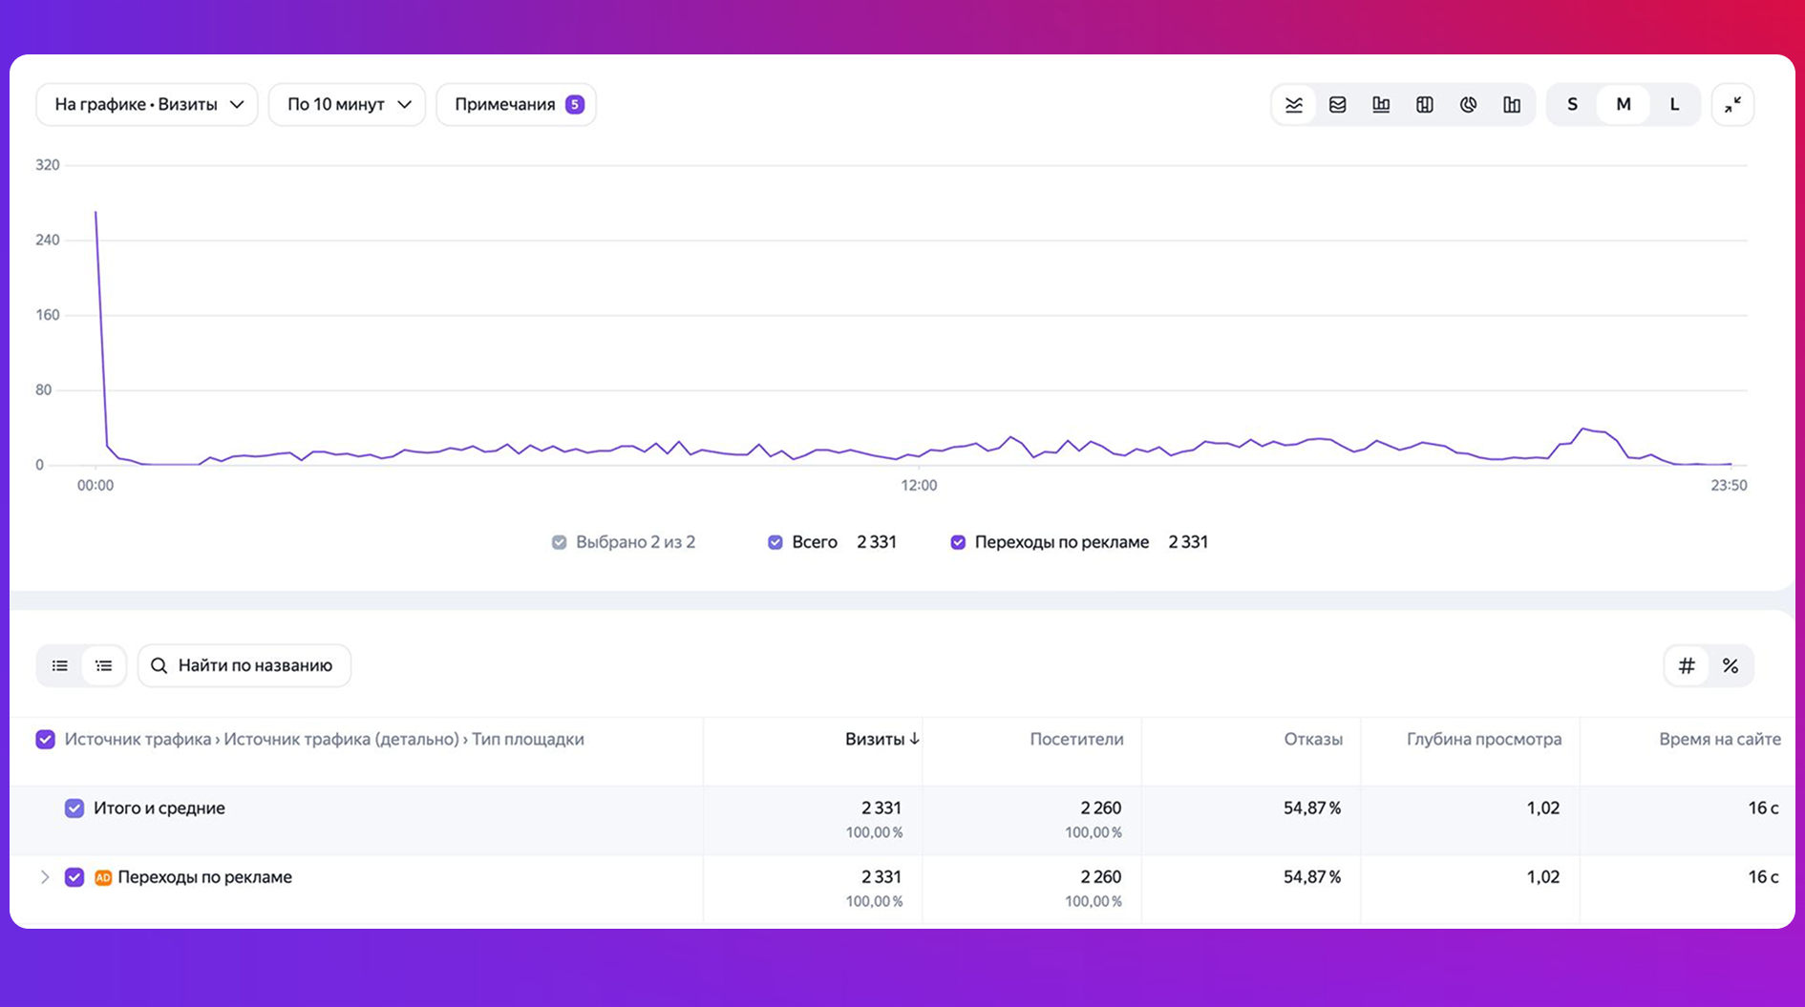The image size is (1805, 1007).
Task: Expand the Переходы по рекламе row
Action: pos(44,877)
